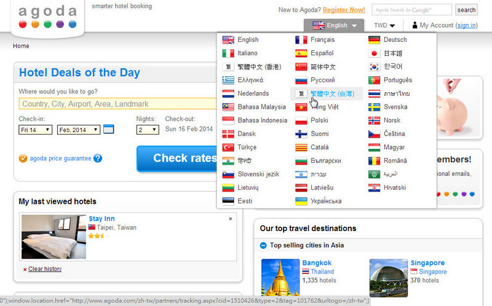
Task: Select Slovenski jezik language option
Action: click(258, 175)
